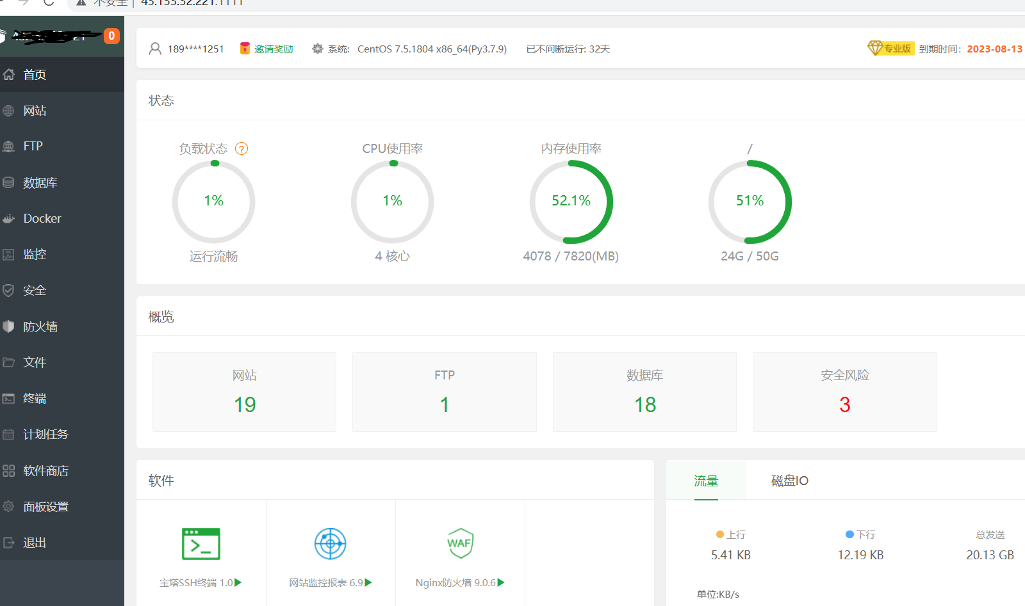Click the system gear icon beside 系统

[317, 49]
